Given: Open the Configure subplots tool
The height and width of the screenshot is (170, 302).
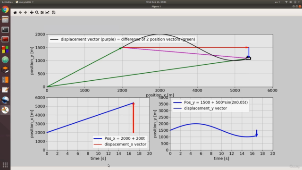Looking at the screenshot, I should tap(42, 13).
